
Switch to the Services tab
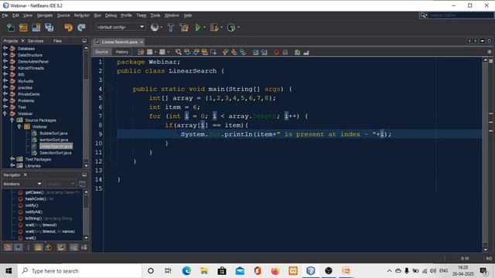[x=36, y=41]
